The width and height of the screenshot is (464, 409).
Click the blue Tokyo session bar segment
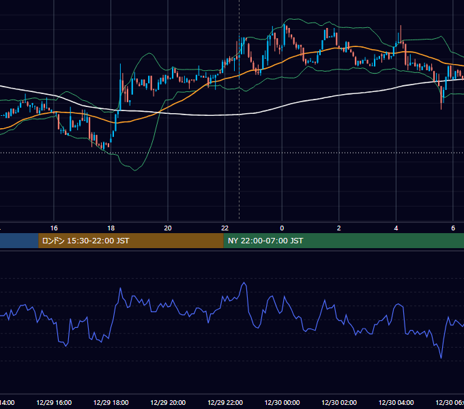[x=19, y=241]
